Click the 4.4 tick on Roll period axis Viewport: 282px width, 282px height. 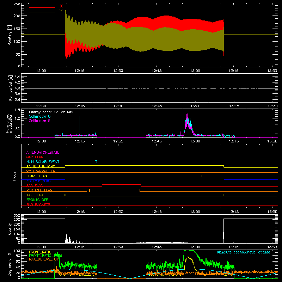coord(17,76)
